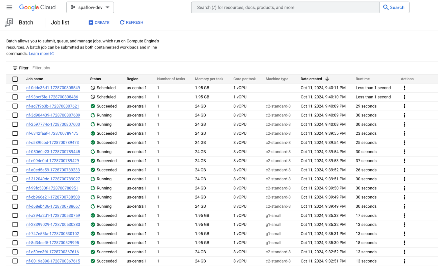Click the Google Cloud logo
Screen dimensions: 438x266
pos(37,7)
